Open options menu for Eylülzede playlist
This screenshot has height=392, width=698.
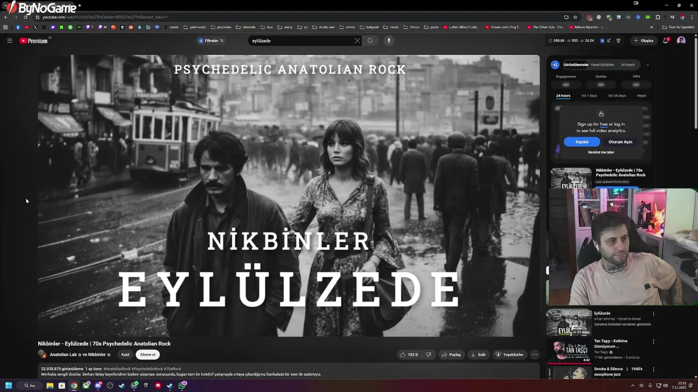(653, 314)
